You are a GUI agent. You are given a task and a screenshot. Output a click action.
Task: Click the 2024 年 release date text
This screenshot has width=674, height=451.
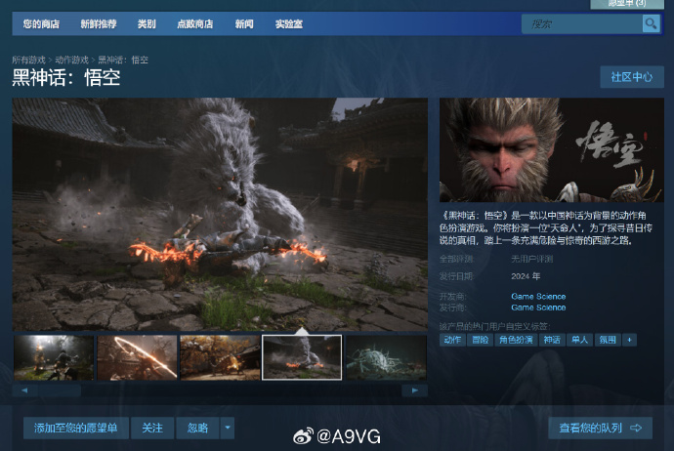(526, 276)
